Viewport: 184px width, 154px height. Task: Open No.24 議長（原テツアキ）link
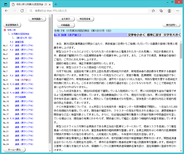click(x=24, y=144)
